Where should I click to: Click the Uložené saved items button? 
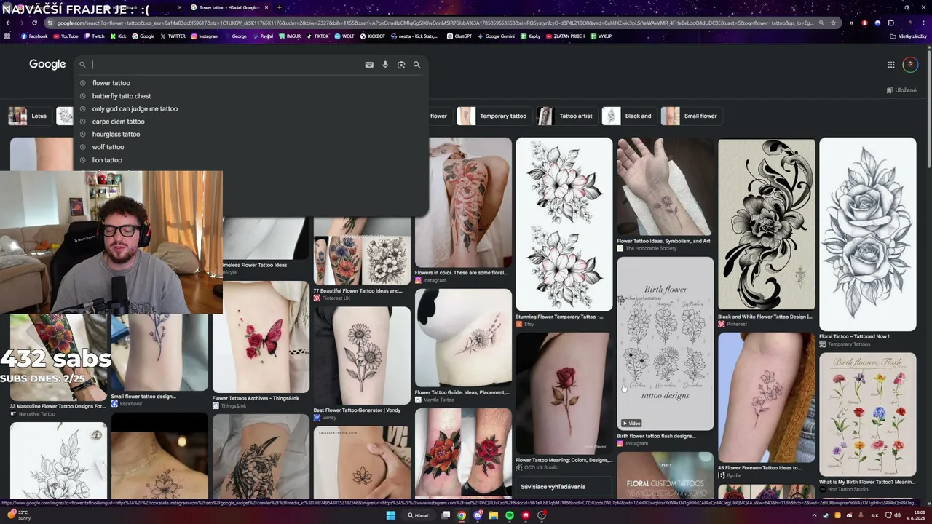(901, 90)
